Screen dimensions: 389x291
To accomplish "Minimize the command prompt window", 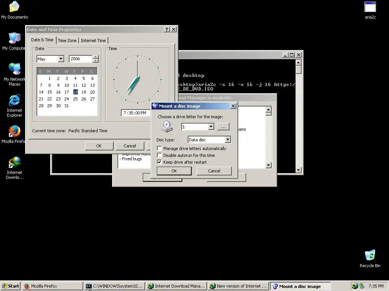I will (285, 55).
